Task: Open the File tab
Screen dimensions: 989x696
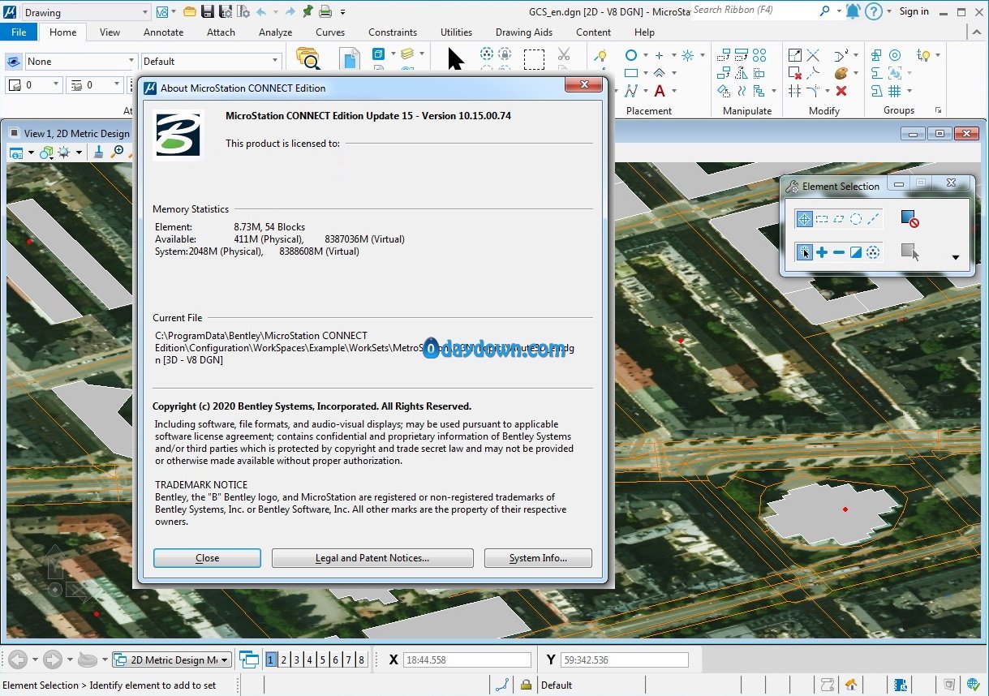Action: 19,32
